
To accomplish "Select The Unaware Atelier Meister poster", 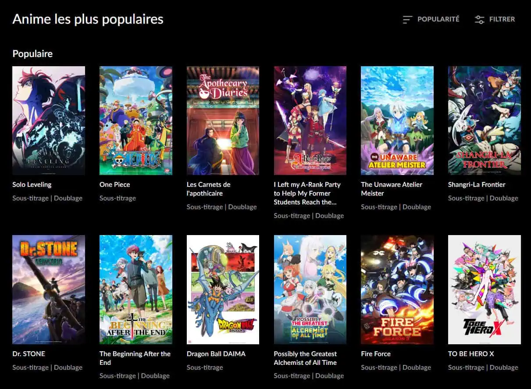I will [397, 121].
